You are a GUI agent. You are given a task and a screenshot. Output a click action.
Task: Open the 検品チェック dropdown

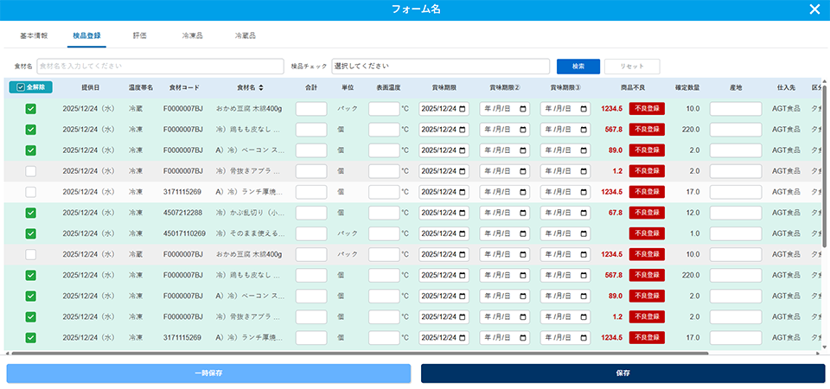tap(440, 67)
